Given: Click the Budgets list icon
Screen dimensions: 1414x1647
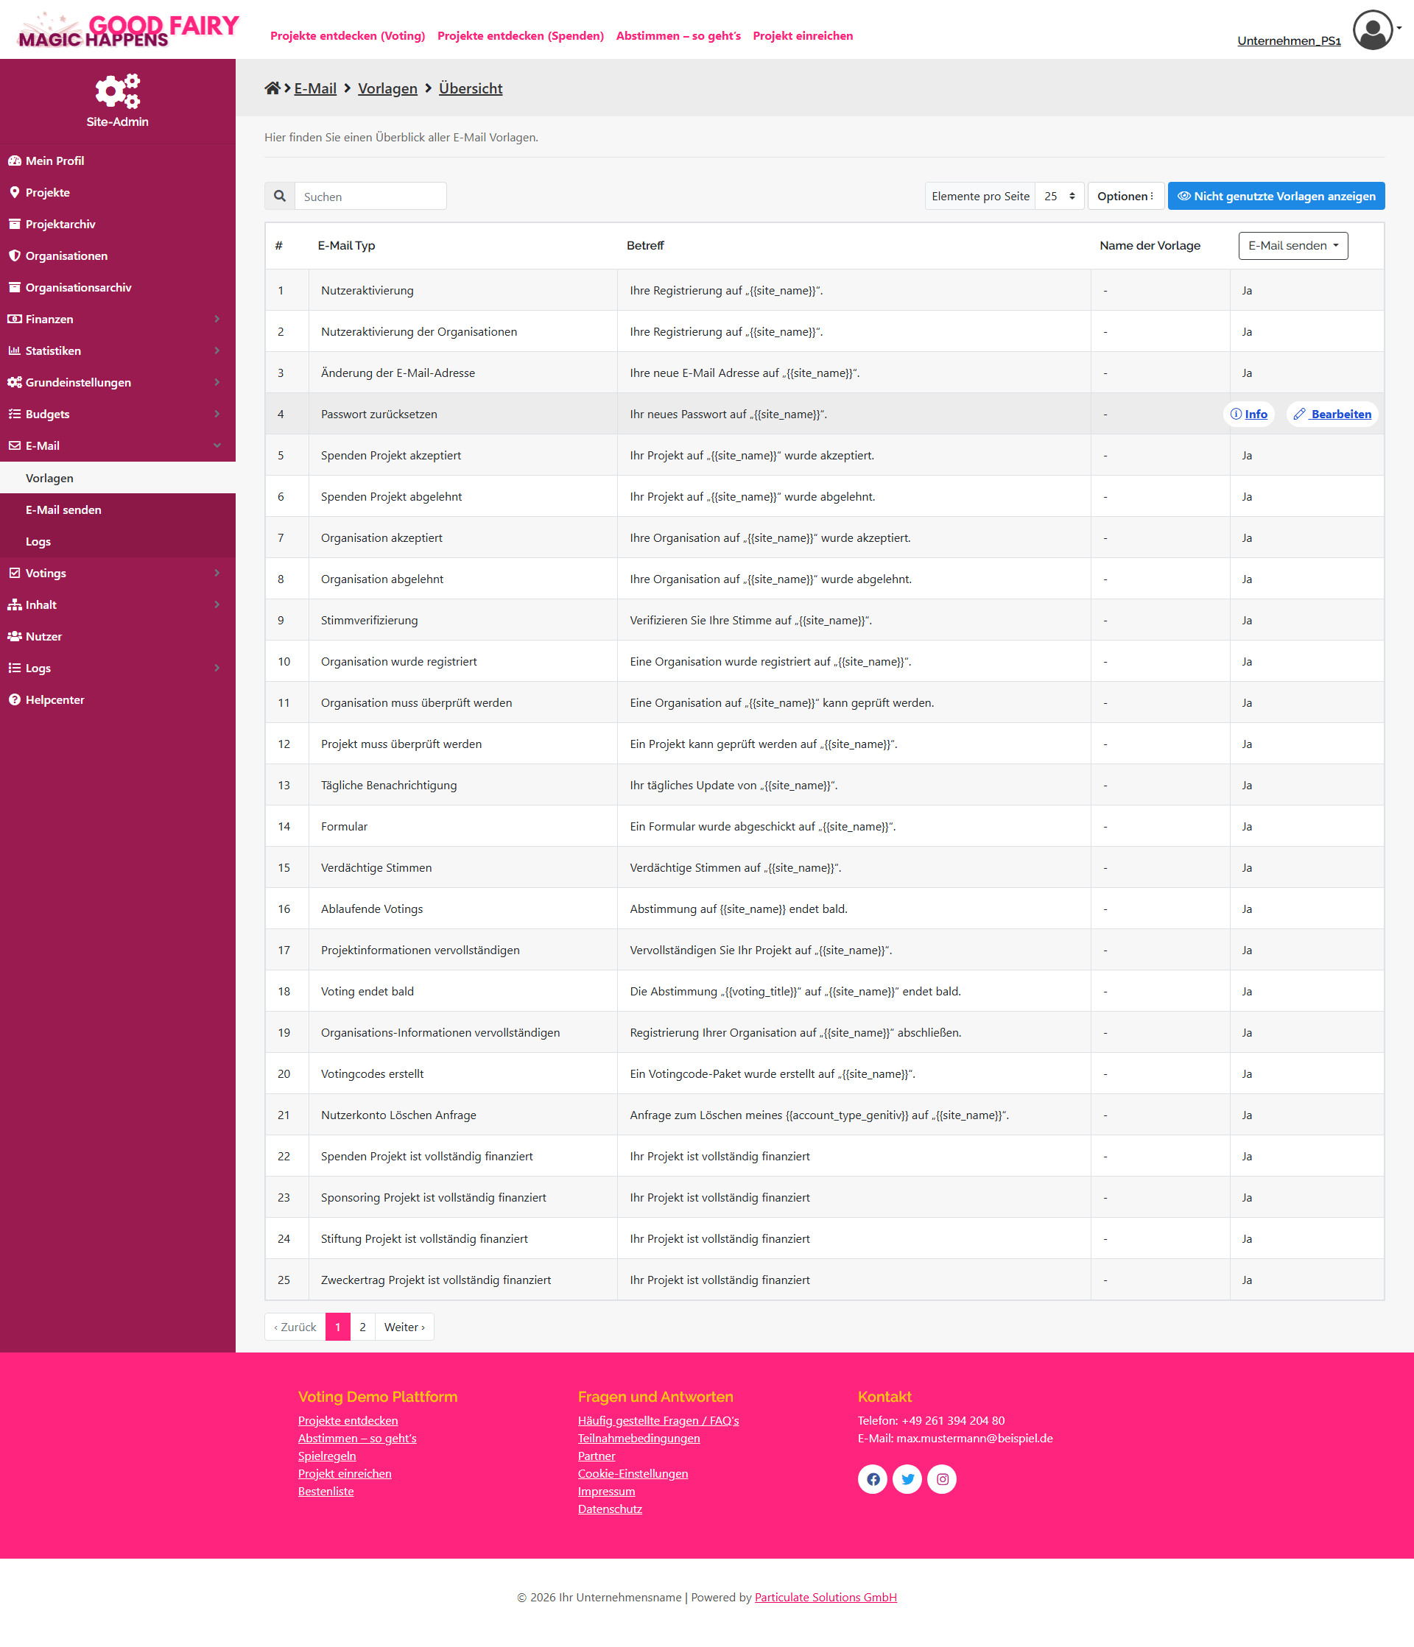Looking at the screenshot, I should tap(14, 414).
